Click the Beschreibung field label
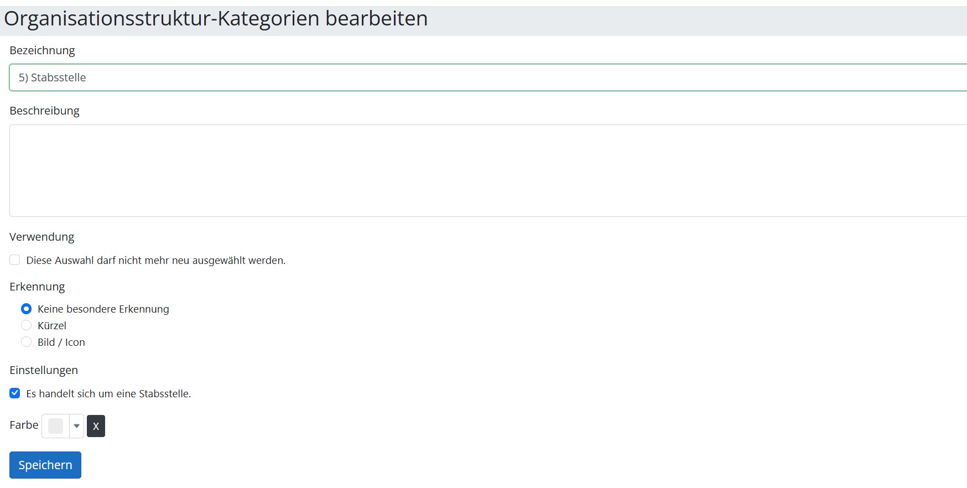Viewport: 967px width, 488px height. 44,111
